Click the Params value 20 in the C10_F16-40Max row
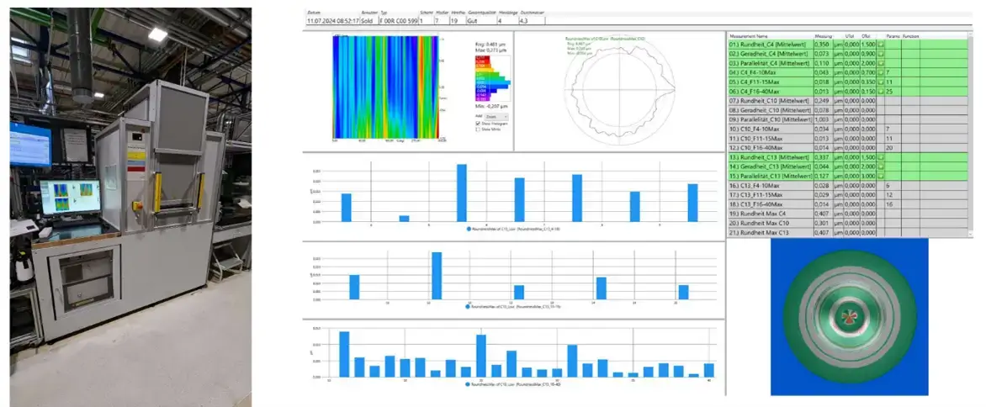 tap(889, 148)
